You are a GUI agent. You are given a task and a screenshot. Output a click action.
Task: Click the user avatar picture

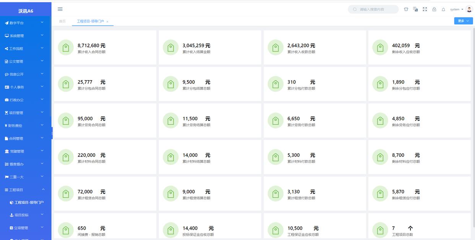pos(469,10)
